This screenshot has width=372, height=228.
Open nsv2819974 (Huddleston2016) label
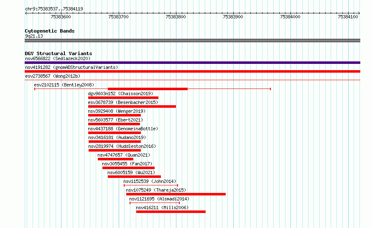click(x=122, y=146)
